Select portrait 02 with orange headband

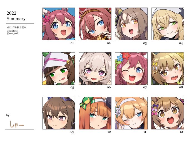pos(95,24)
